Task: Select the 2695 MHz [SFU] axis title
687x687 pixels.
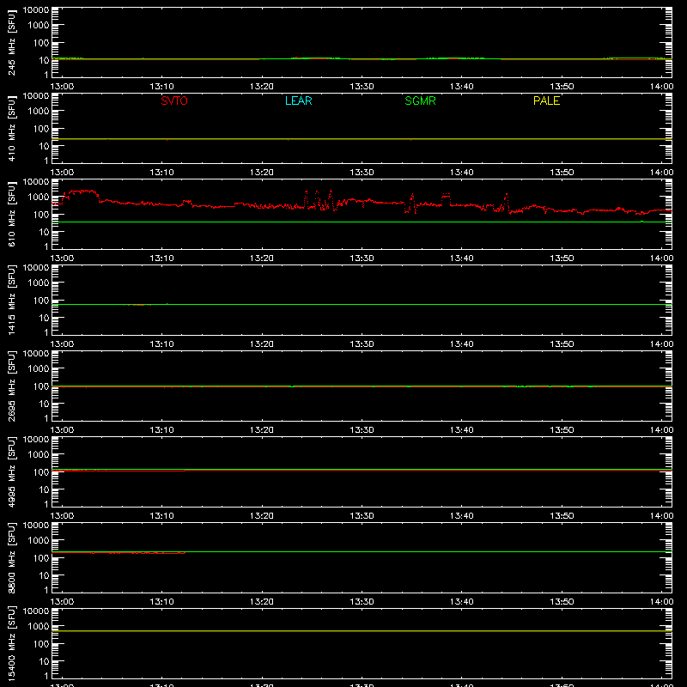Action: click(11, 386)
